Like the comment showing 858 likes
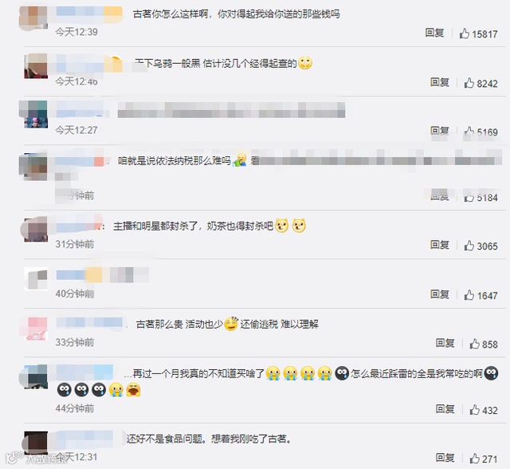The image size is (510, 469). pos(475,344)
